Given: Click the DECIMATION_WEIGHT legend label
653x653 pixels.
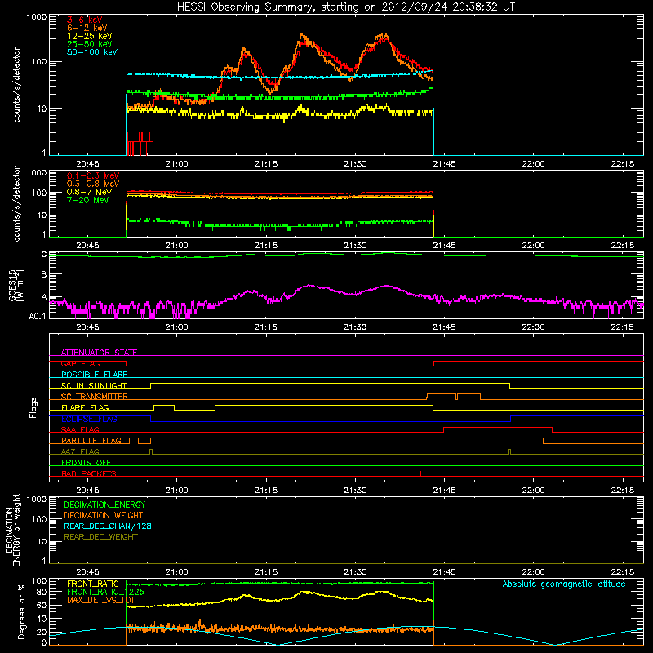Looking at the screenshot, I should point(104,515).
